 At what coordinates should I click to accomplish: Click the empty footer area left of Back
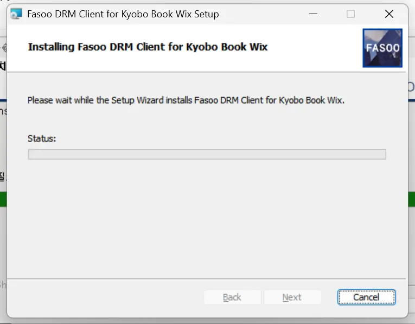coord(103,297)
